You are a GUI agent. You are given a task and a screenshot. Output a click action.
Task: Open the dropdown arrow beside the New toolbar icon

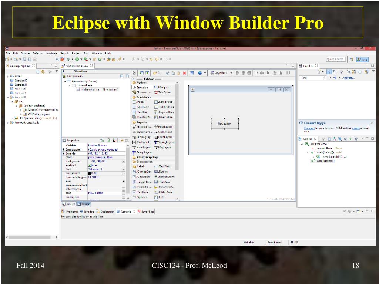(x=11, y=59)
